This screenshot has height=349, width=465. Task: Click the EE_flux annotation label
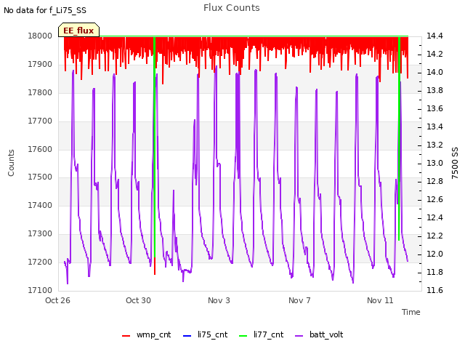(x=78, y=31)
